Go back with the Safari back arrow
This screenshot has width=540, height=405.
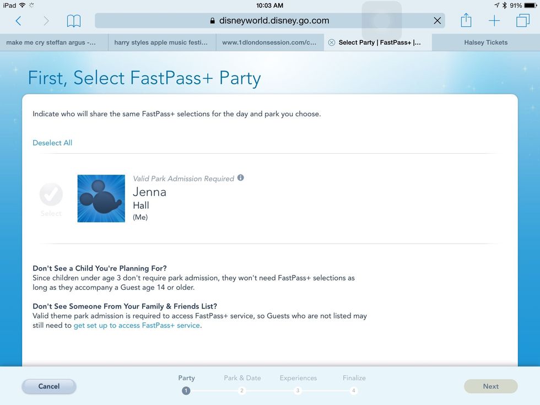click(x=19, y=21)
